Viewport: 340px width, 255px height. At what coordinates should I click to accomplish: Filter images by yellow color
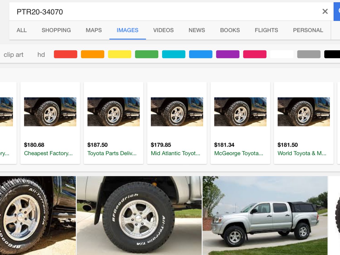point(120,54)
